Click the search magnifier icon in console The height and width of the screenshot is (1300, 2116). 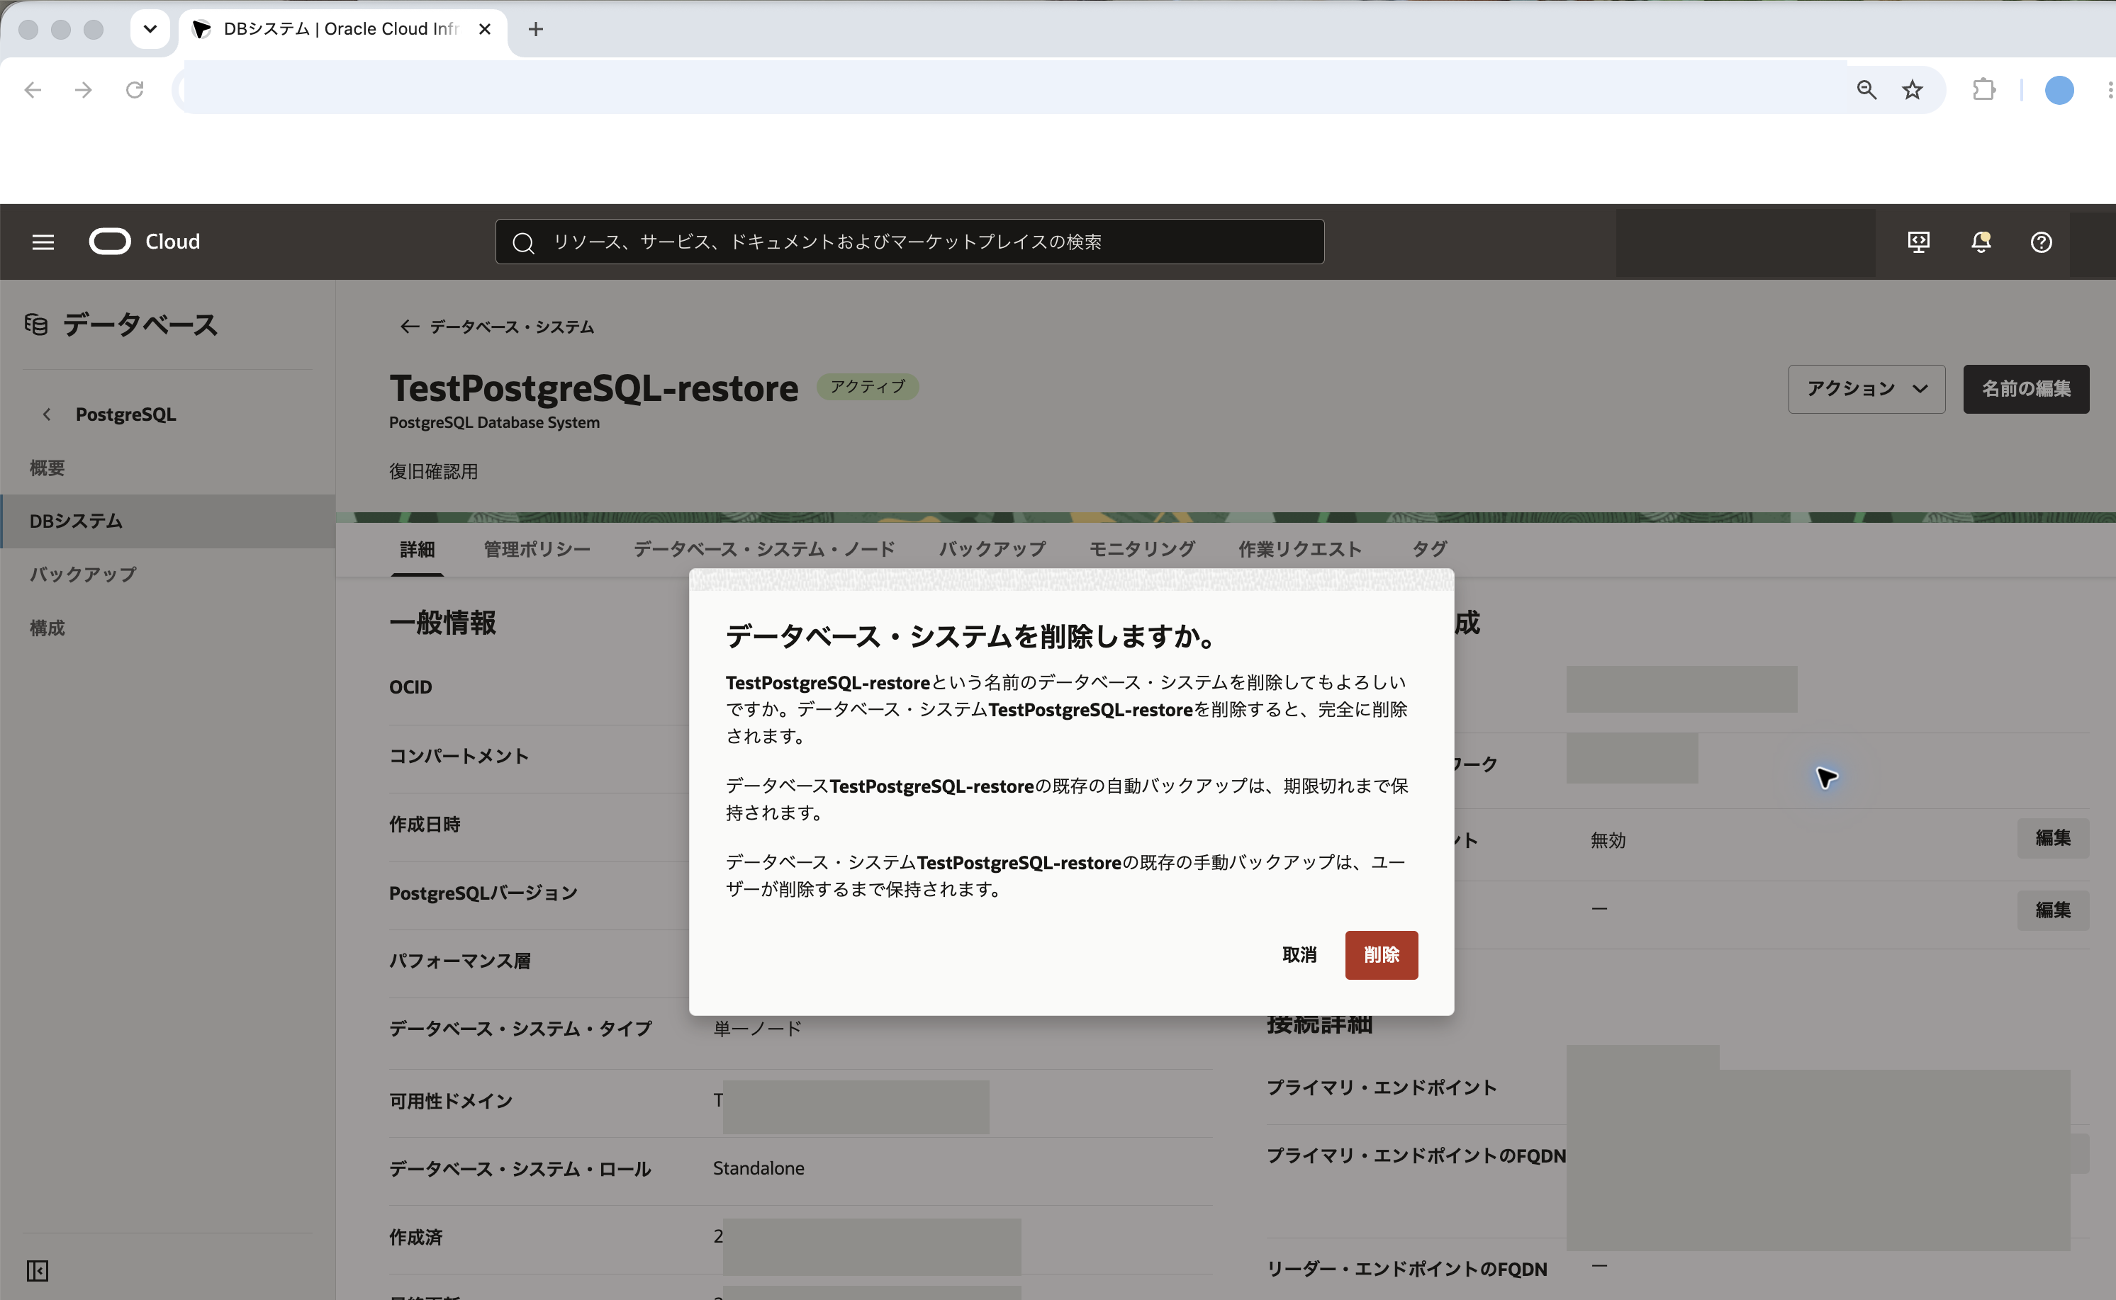[523, 242]
